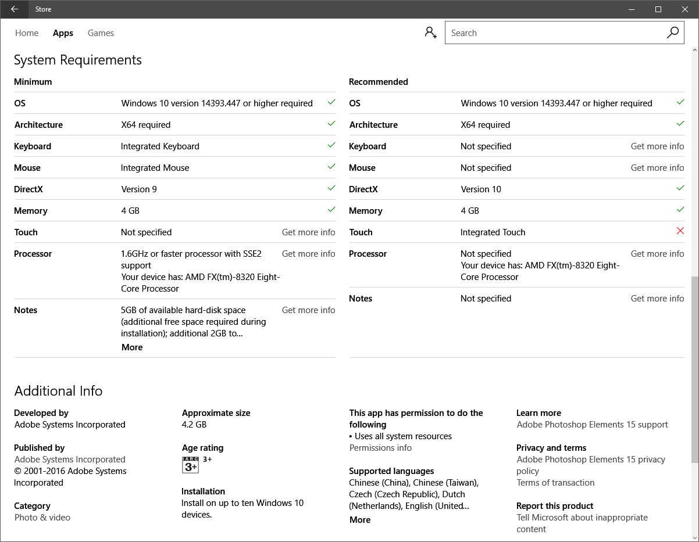699x542 pixels.
Task: Expand Supported languages list with More
Action: pos(360,520)
